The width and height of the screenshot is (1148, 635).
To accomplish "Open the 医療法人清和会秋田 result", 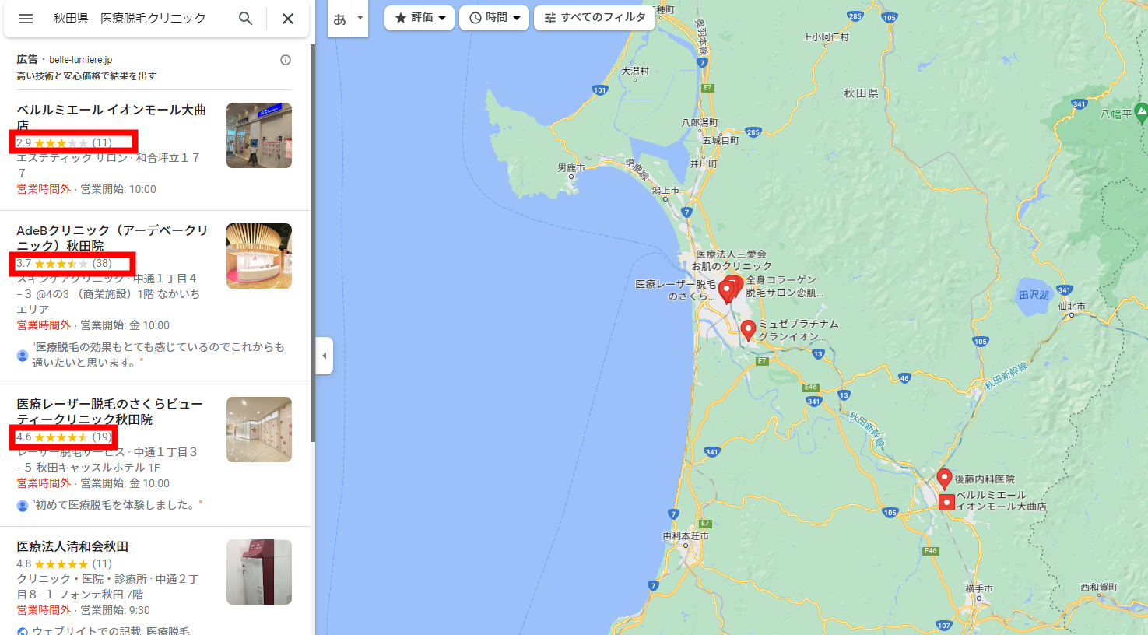I will click(72, 546).
